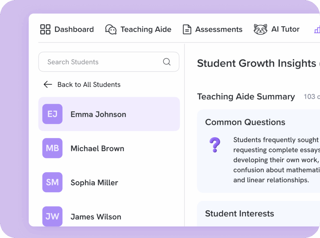
Task: Open James Wilson's student profile
Action: [96, 217]
